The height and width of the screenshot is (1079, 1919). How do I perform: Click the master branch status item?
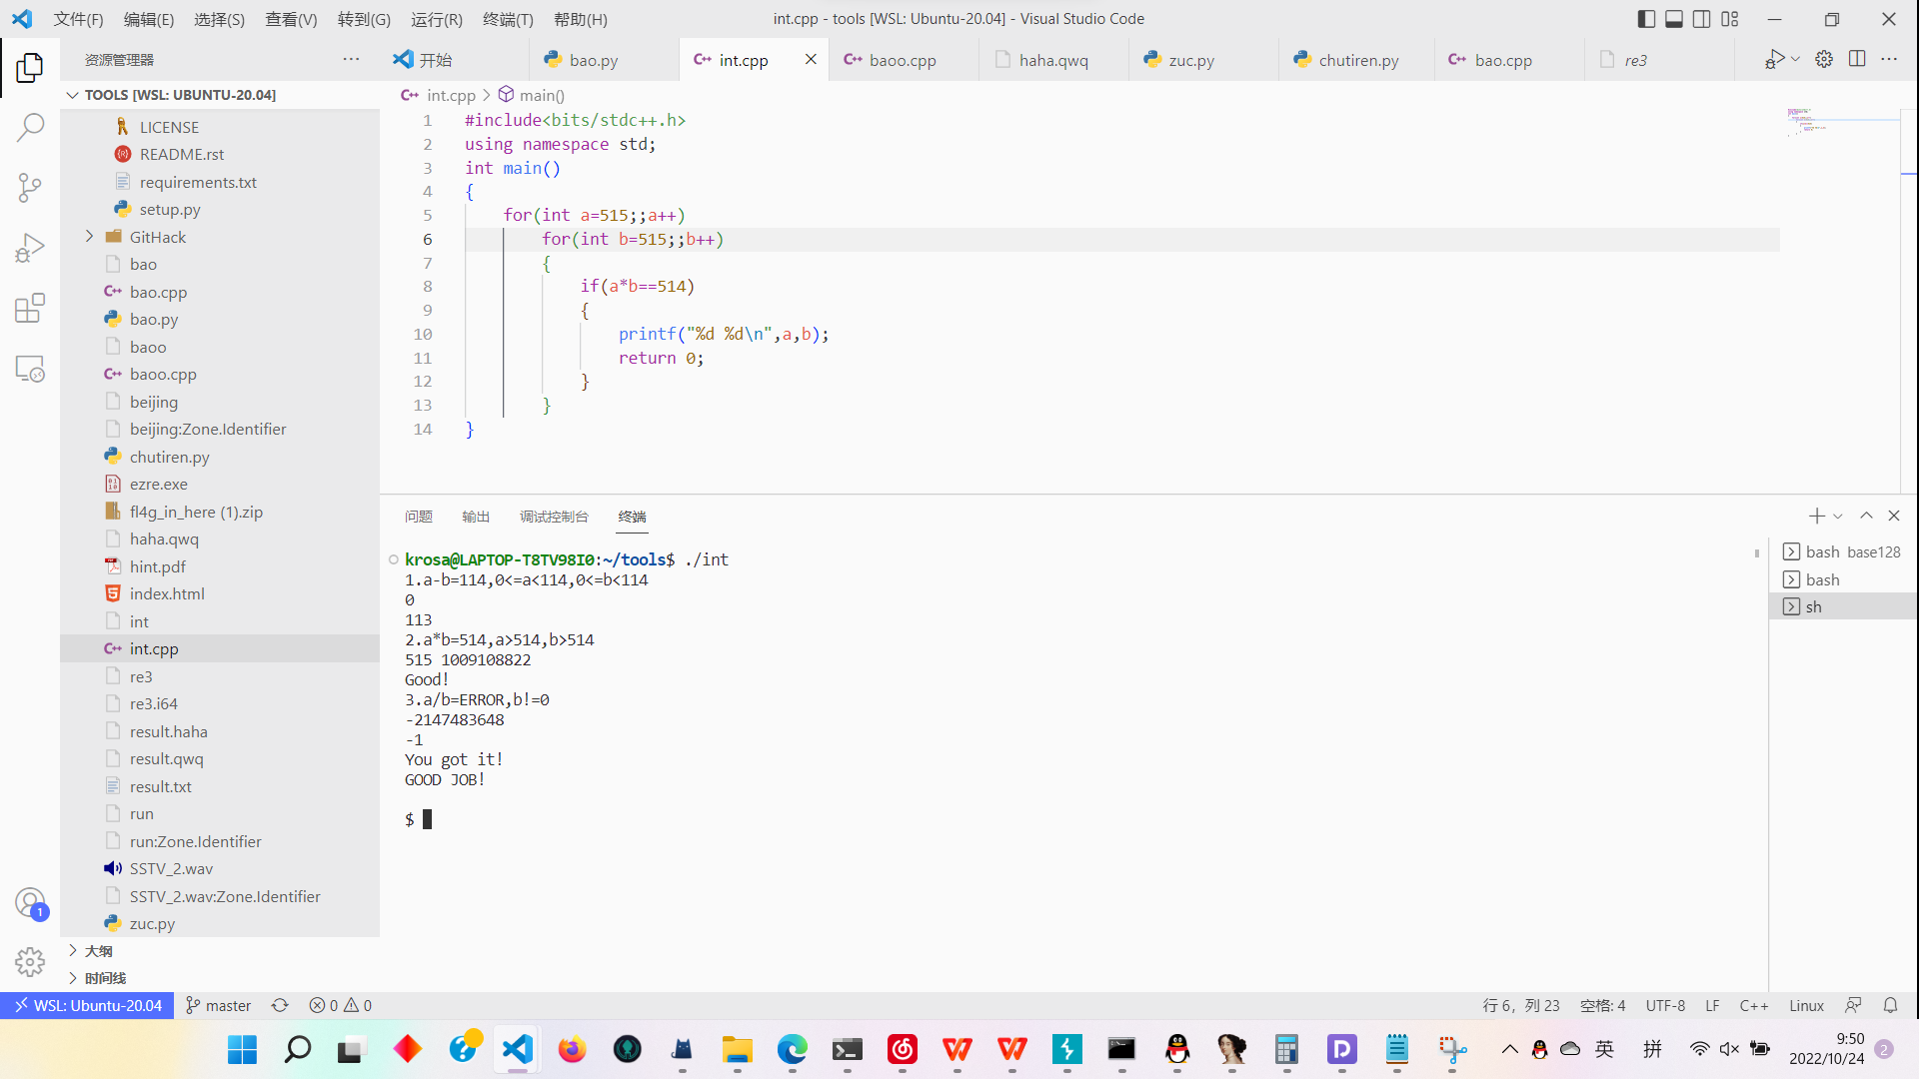pos(219,1005)
